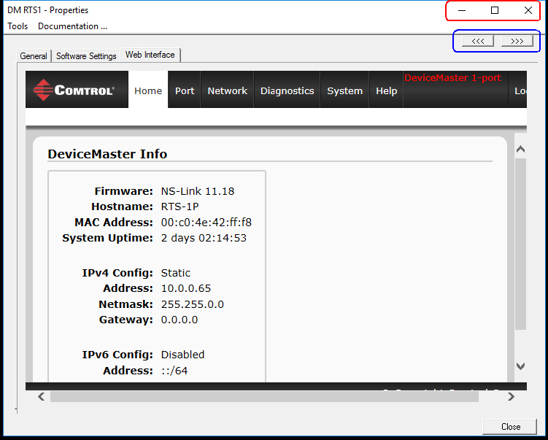548x440 pixels.
Task: Click the hostname value RTS-1P
Action: click(180, 207)
